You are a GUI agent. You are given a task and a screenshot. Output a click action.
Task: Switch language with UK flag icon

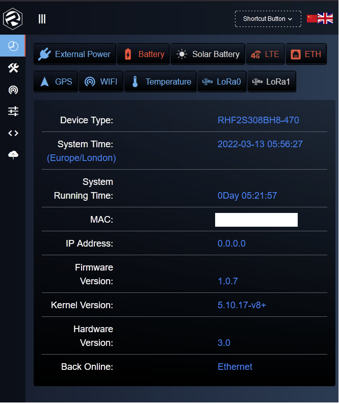(x=325, y=18)
